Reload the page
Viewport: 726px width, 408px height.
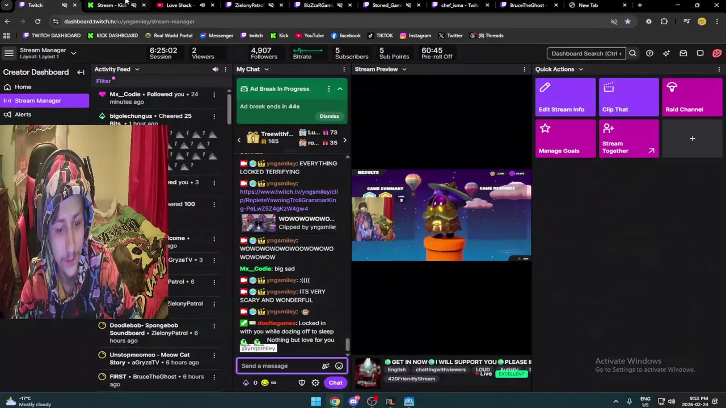click(x=37, y=22)
